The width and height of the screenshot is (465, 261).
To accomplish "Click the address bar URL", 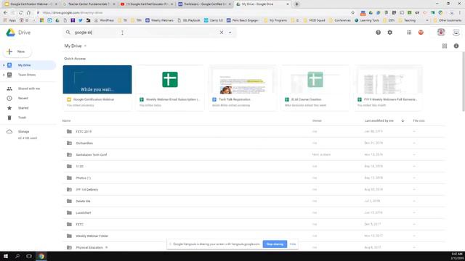I will (x=73, y=13).
